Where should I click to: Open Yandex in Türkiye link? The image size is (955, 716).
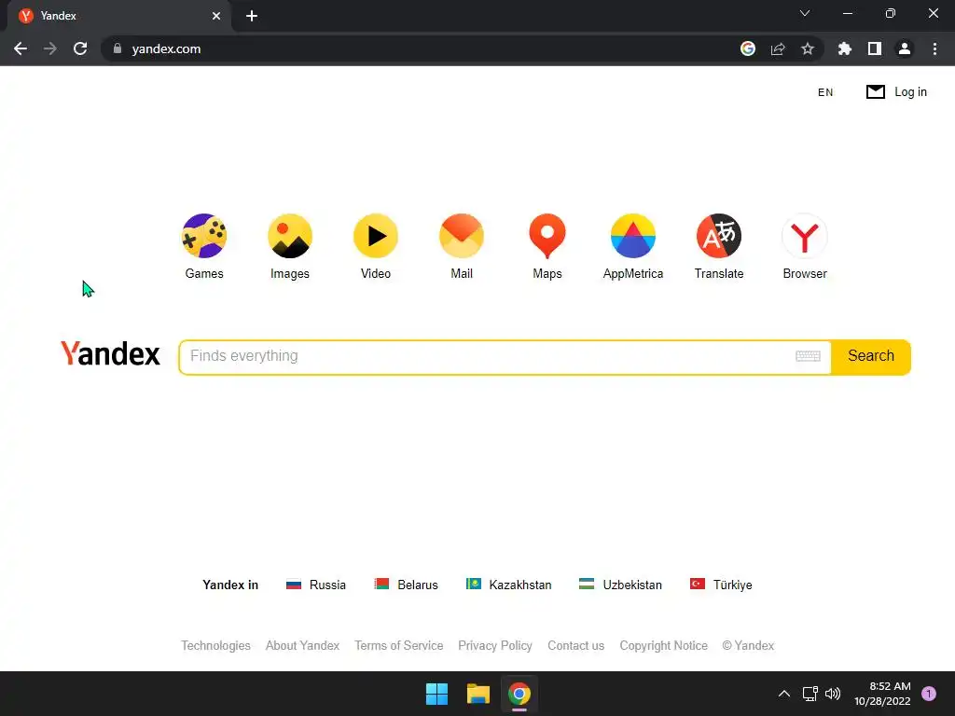point(721,585)
